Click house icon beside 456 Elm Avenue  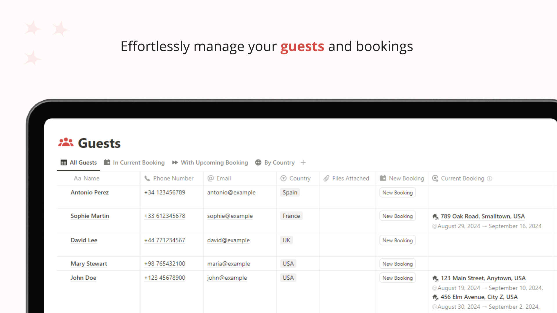435,297
